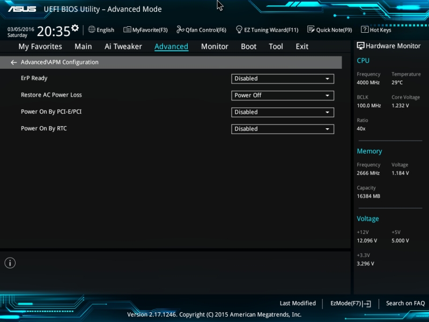Select the Power On By RTC label
Image resolution: width=429 pixels, height=322 pixels.
[x=44, y=128]
